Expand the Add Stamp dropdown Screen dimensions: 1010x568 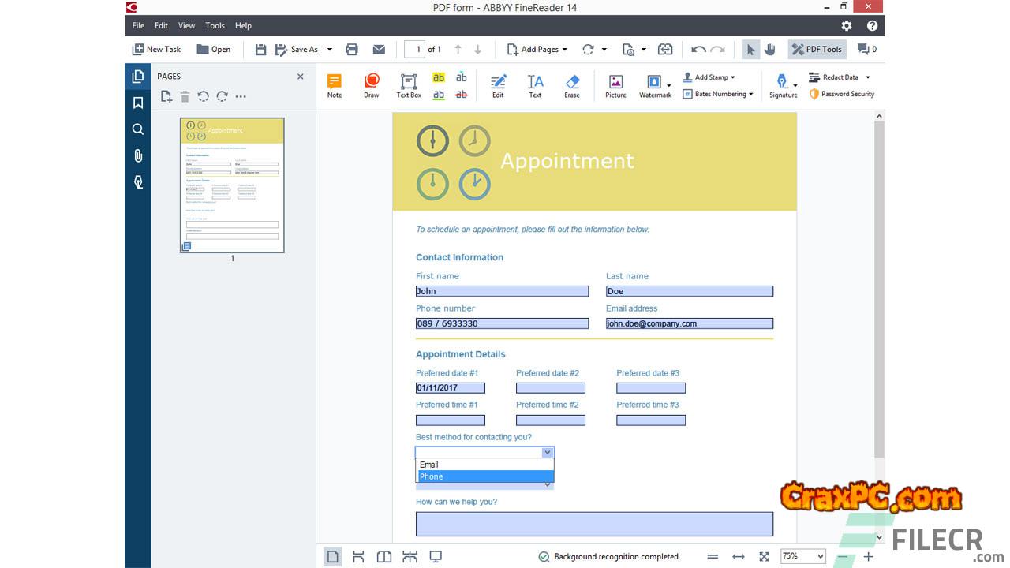[x=709, y=77]
